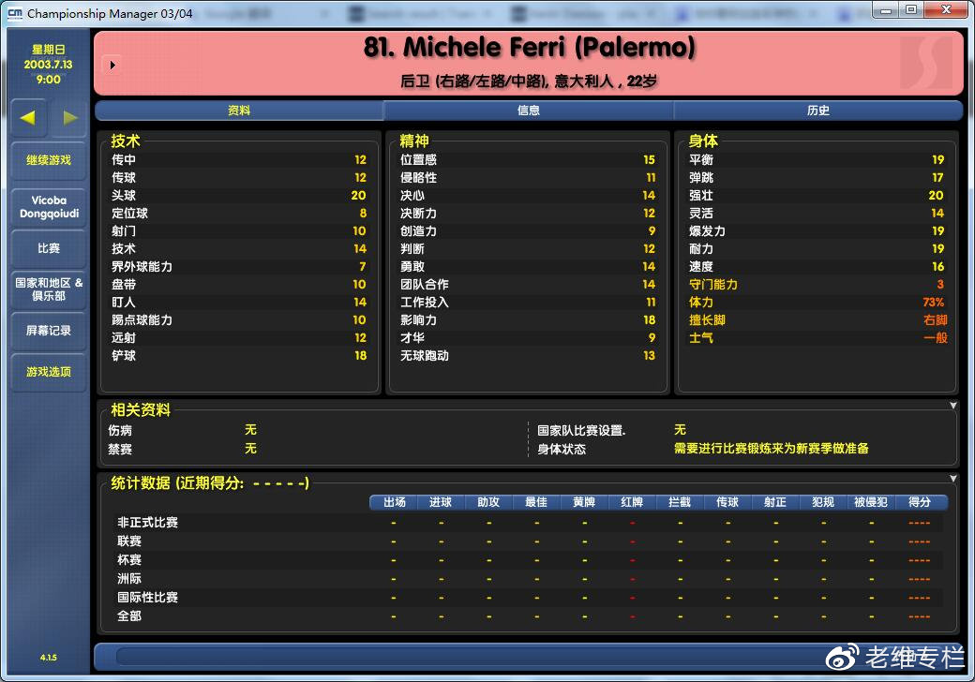The image size is (975, 682).
Task: Click the 国际性比赛 stats row
Action: pos(529,597)
